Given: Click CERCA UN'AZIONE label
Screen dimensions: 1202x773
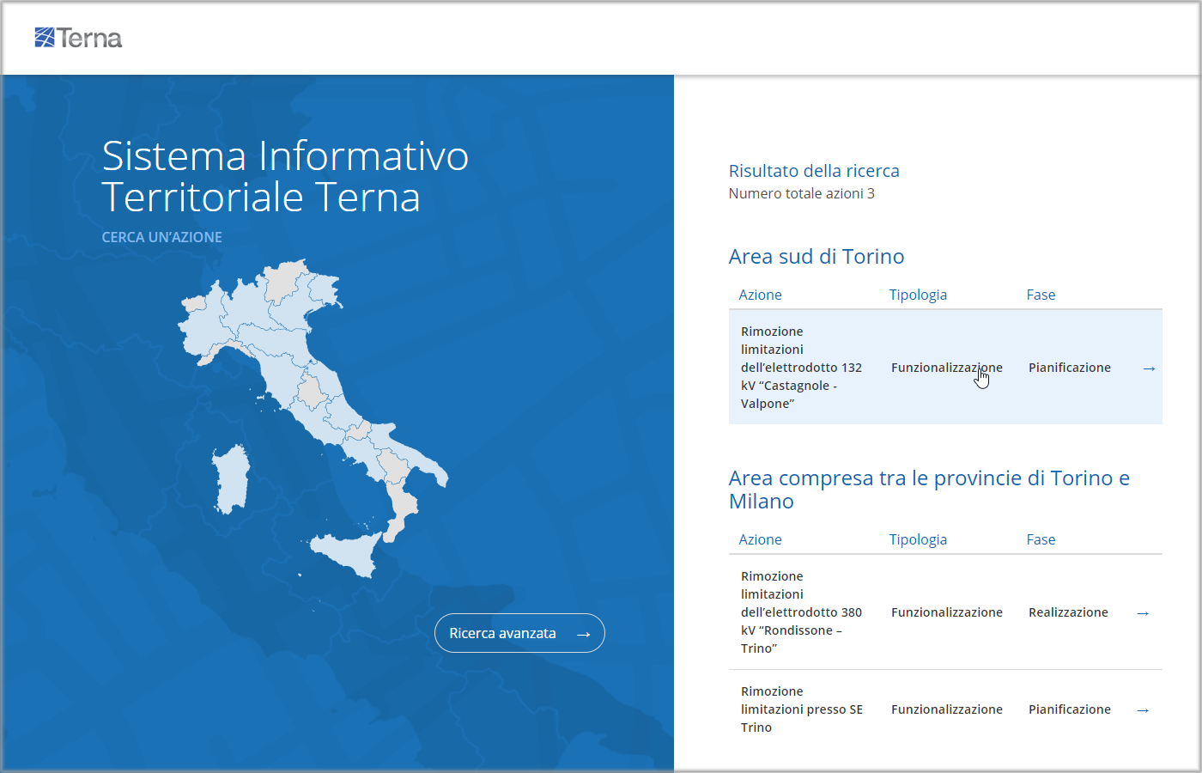Looking at the screenshot, I should click(162, 237).
